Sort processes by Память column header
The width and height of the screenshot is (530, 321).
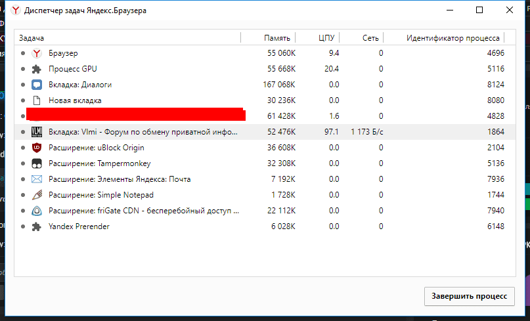click(x=276, y=38)
